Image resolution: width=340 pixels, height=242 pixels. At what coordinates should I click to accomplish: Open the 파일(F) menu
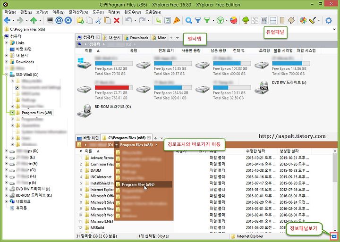pyautogui.click(x=10, y=12)
